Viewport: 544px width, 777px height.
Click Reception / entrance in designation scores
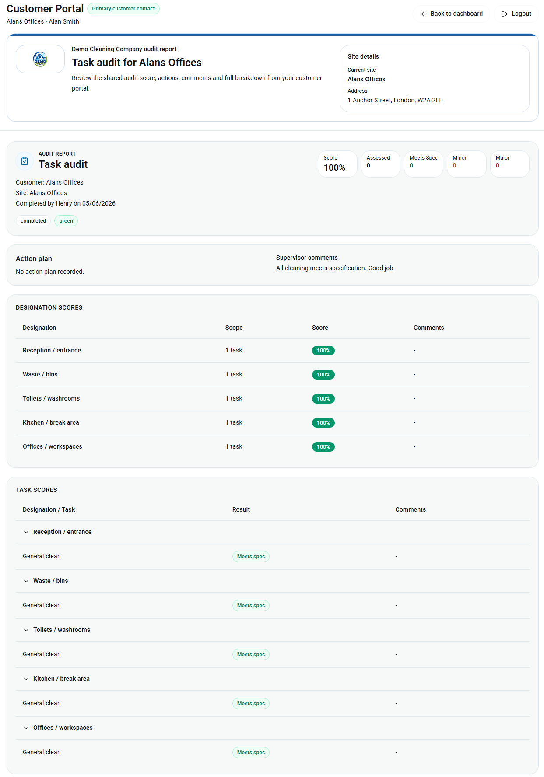52,350
